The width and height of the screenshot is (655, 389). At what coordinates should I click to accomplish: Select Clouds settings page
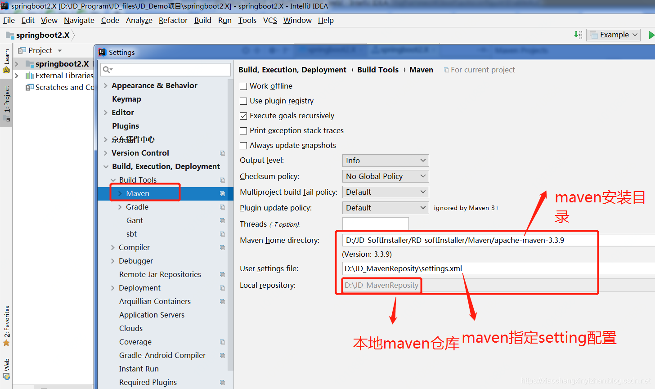click(131, 328)
